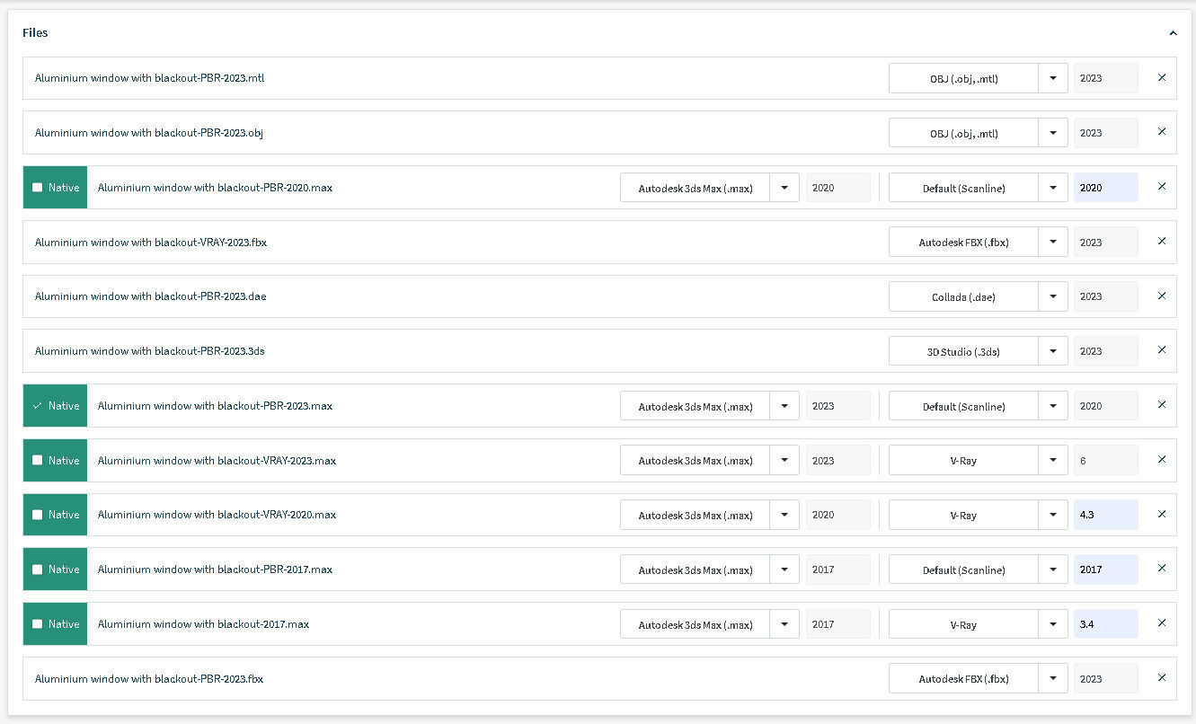Remove the PBR-2023.max file row

(x=1162, y=405)
